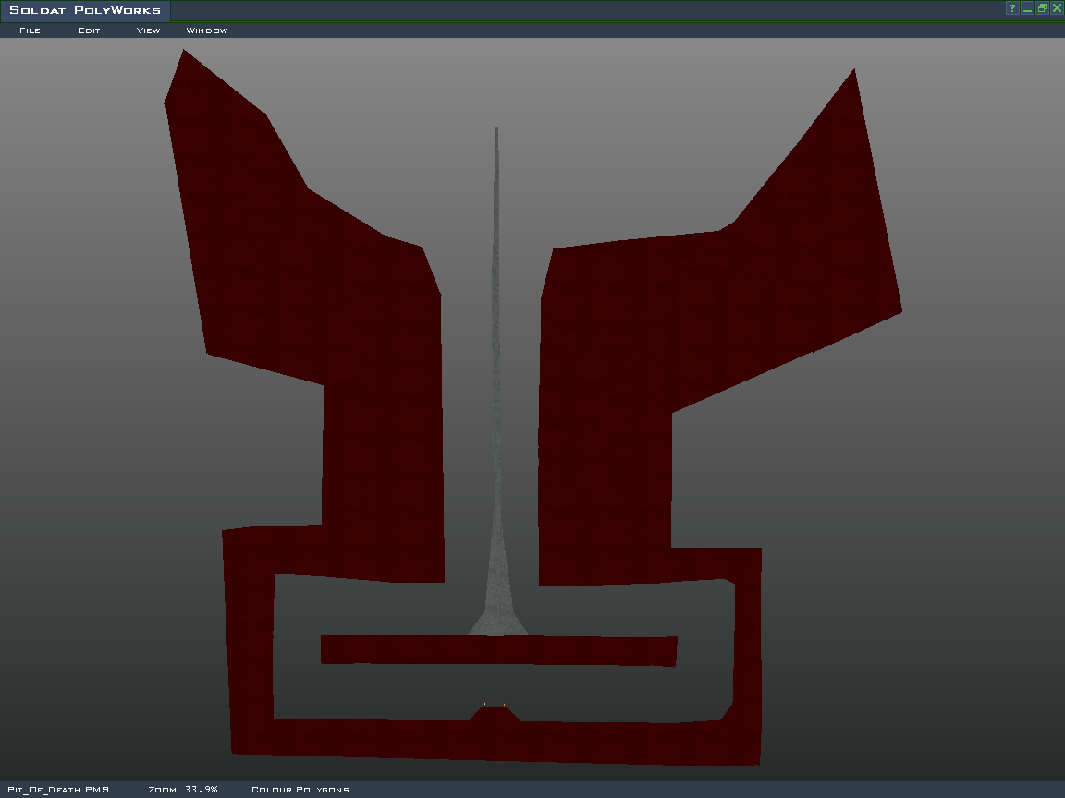1065x798 pixels.
Task: Click the Zoom 33.9% status indicator
Action: pos(183,790)
